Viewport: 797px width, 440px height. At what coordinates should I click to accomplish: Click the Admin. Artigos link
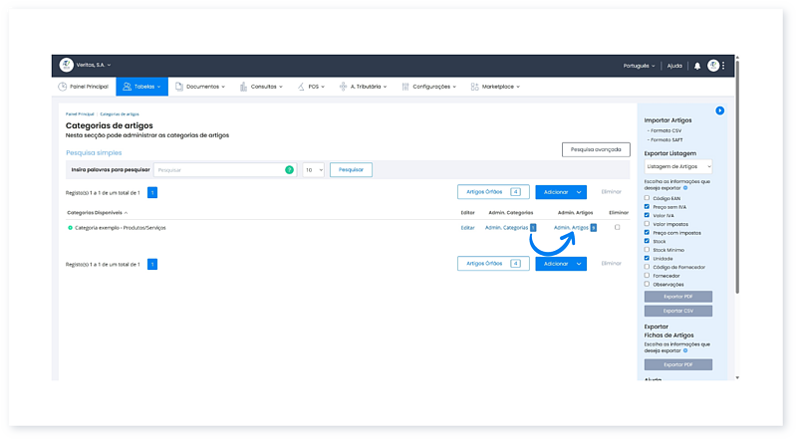click(x=571, y=228)
